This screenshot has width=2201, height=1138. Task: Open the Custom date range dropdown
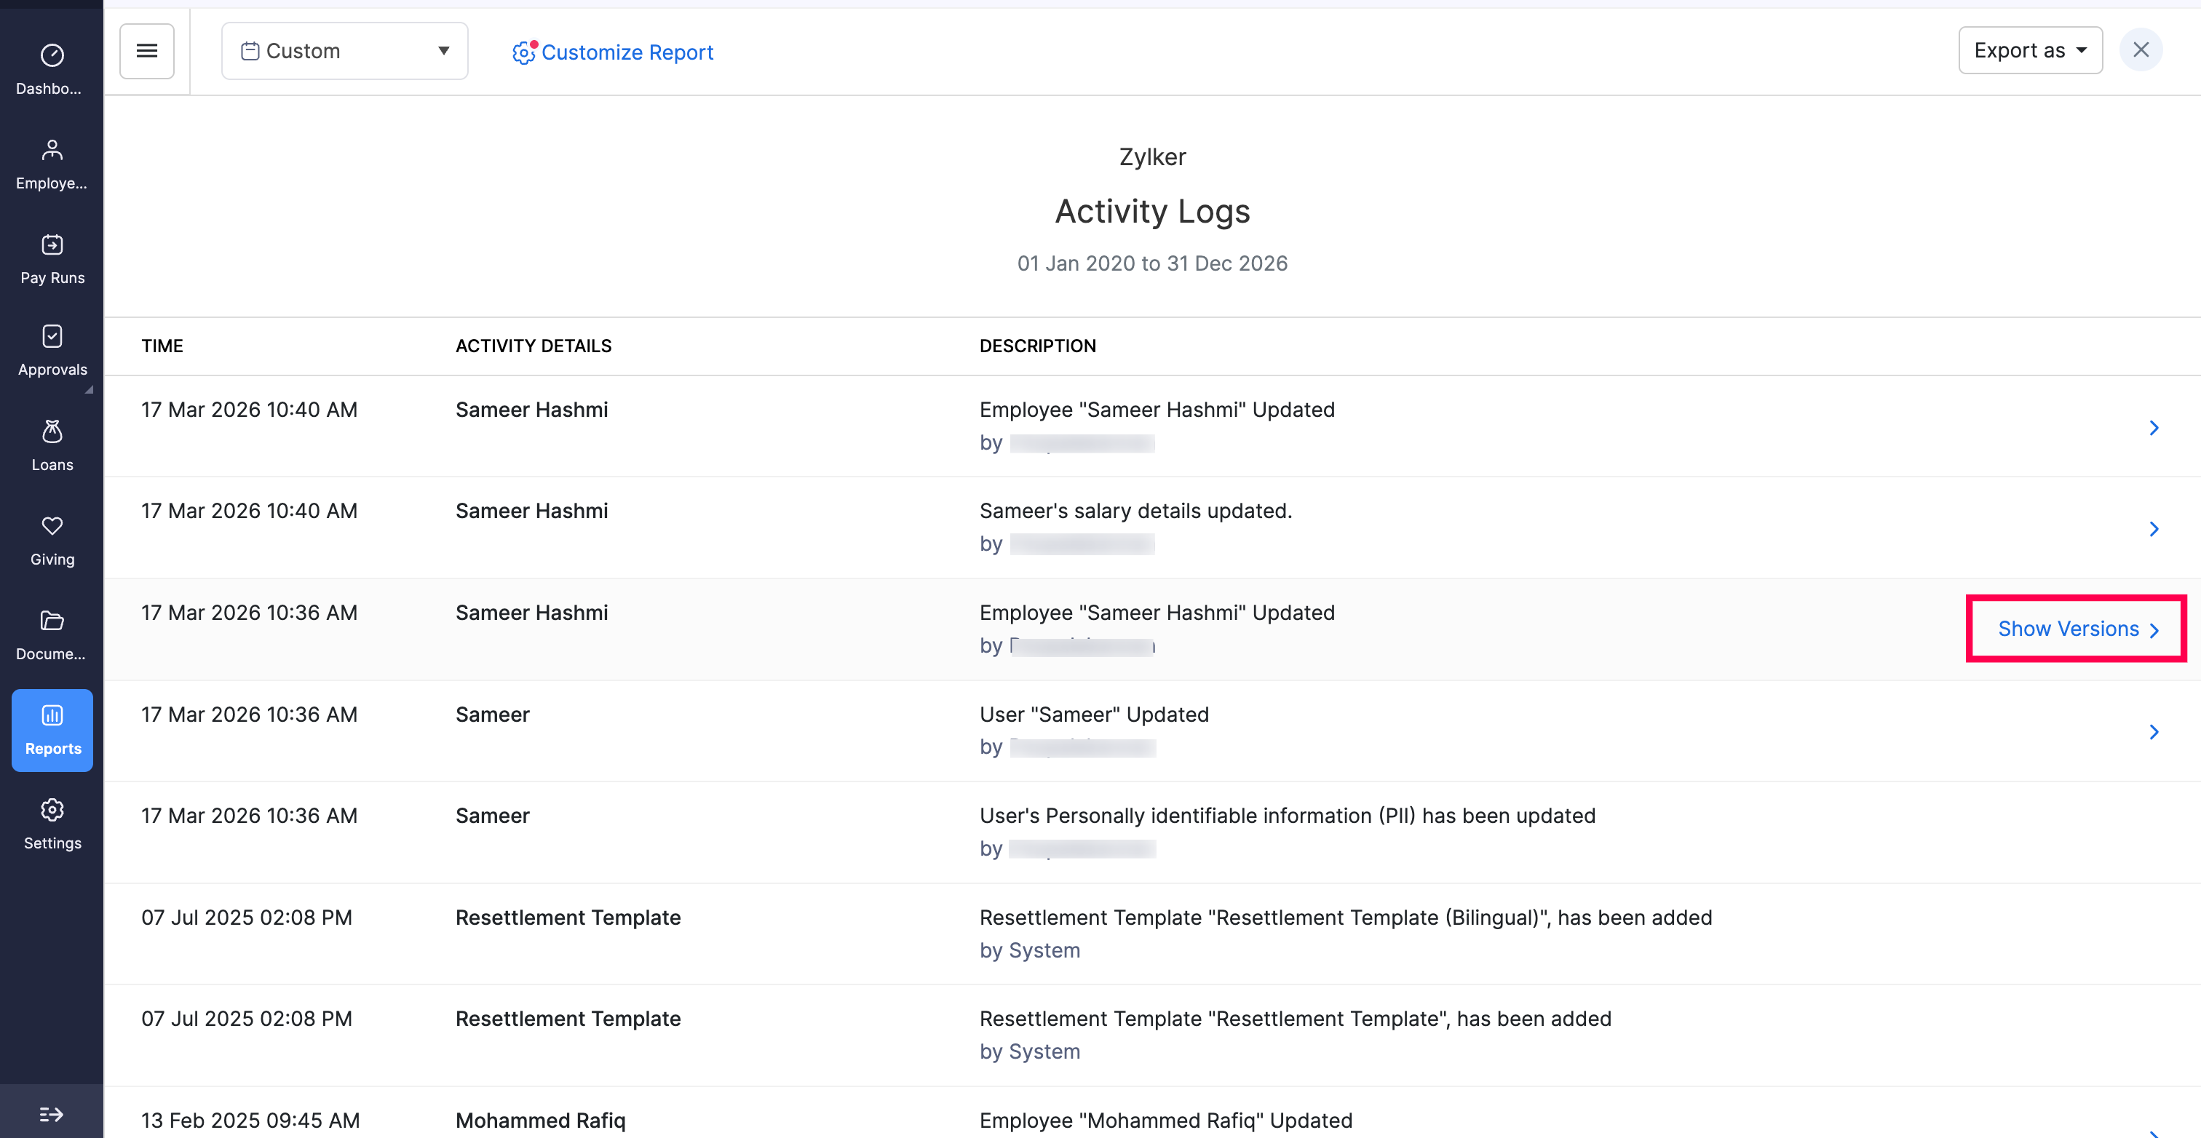click(x=344, y=51)
